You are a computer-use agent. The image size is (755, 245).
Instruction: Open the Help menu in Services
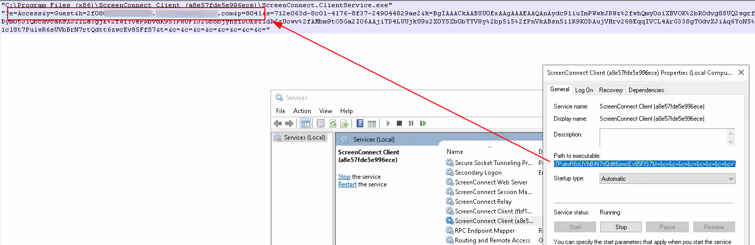346,111
